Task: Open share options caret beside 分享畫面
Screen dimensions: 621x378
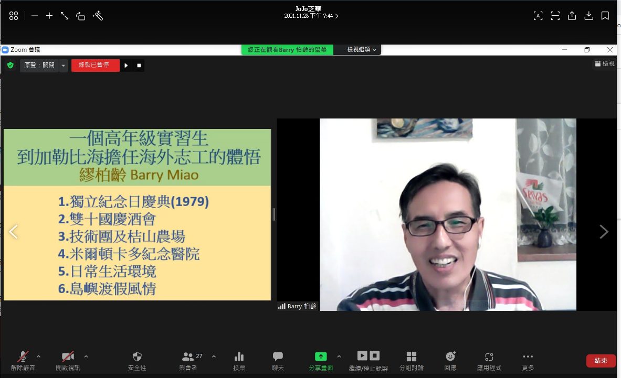Action: pos(339,357)
